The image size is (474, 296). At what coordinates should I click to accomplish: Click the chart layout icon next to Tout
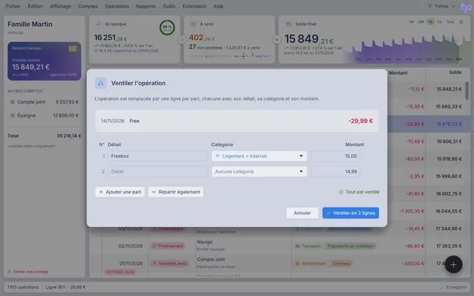pos(461,22)
